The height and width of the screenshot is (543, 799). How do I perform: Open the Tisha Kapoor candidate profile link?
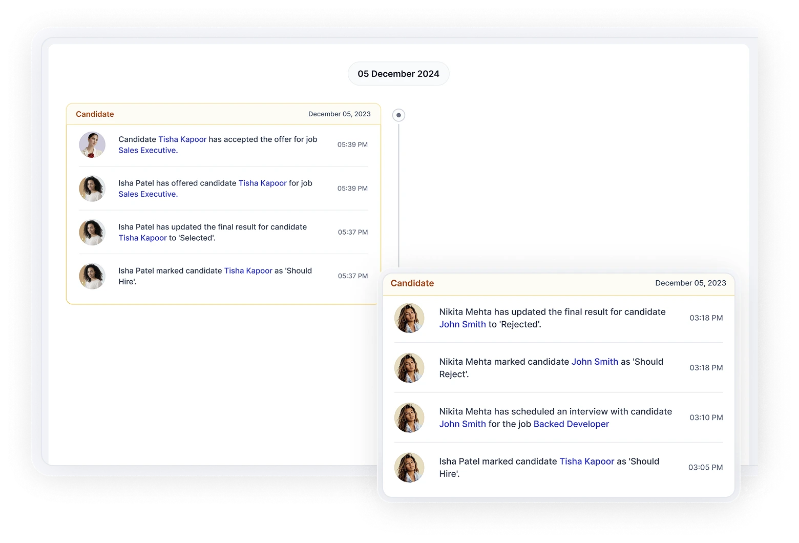182,139
